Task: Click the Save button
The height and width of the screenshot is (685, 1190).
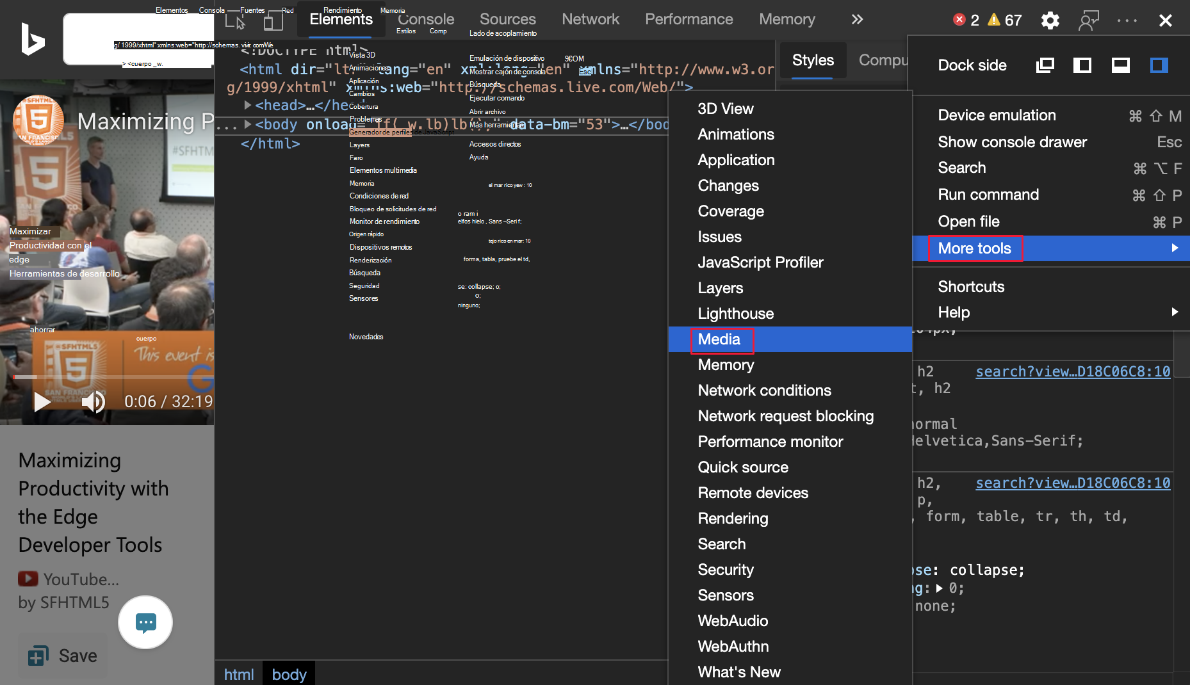Action: point(63,656)
